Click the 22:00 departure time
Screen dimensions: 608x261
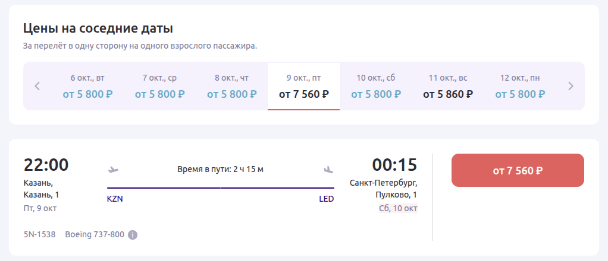tap(46, 165)
